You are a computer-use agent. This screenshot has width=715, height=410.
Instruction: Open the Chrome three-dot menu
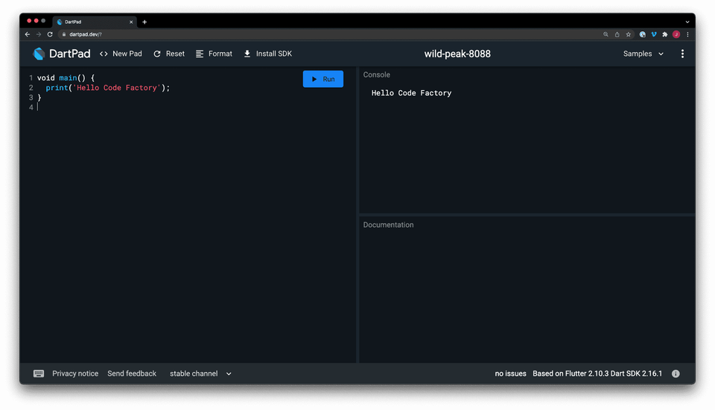coord(687,34)
